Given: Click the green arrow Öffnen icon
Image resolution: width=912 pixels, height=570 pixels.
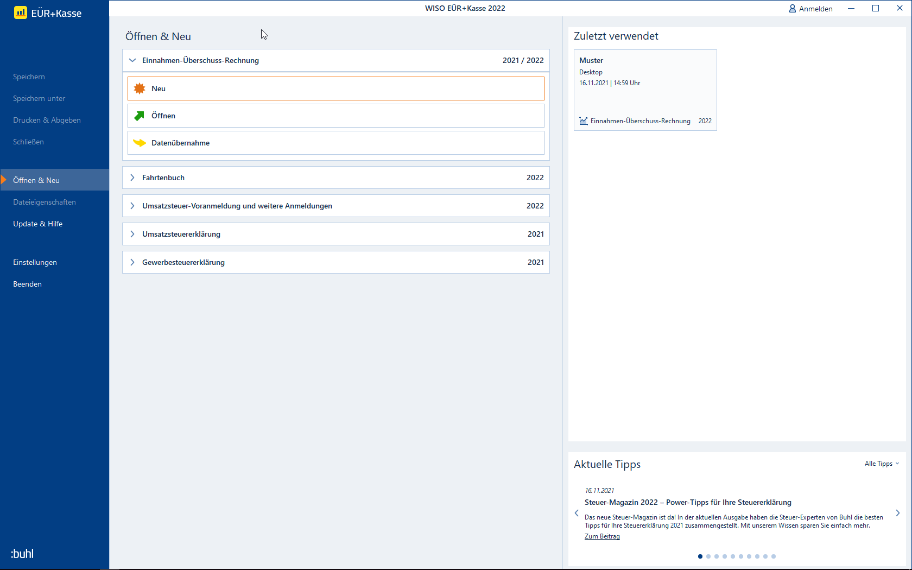Looking at the screenshot, I should (x=140, y=116).
